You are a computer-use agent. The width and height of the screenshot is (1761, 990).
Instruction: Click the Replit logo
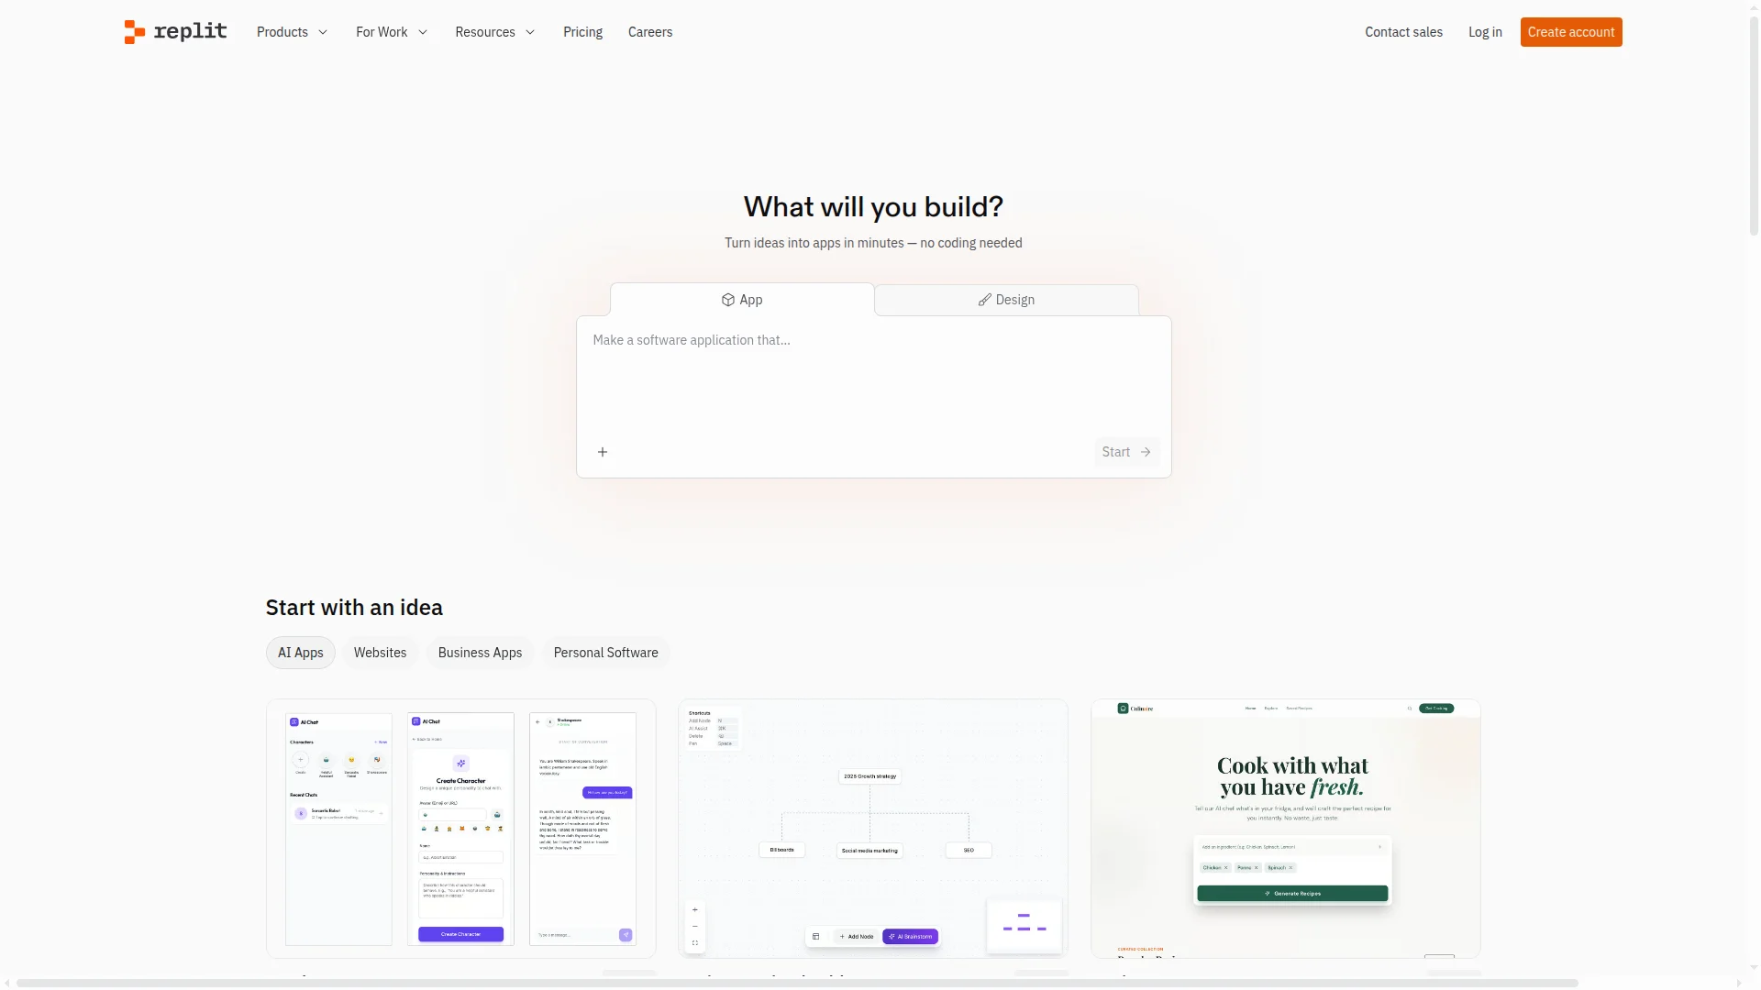173,31
